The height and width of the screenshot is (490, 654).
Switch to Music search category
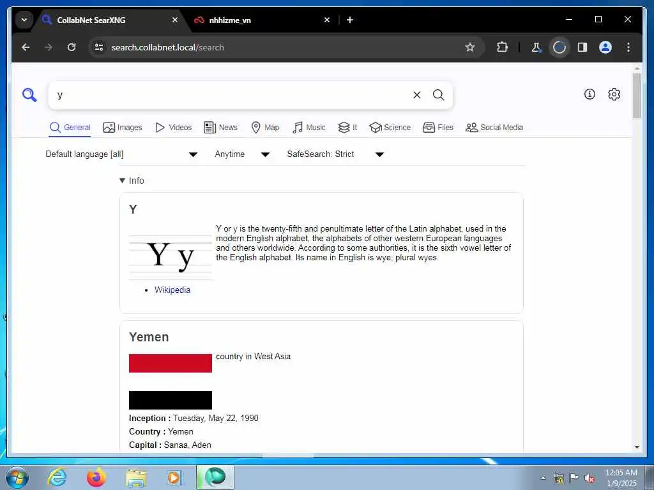point(308,128)
